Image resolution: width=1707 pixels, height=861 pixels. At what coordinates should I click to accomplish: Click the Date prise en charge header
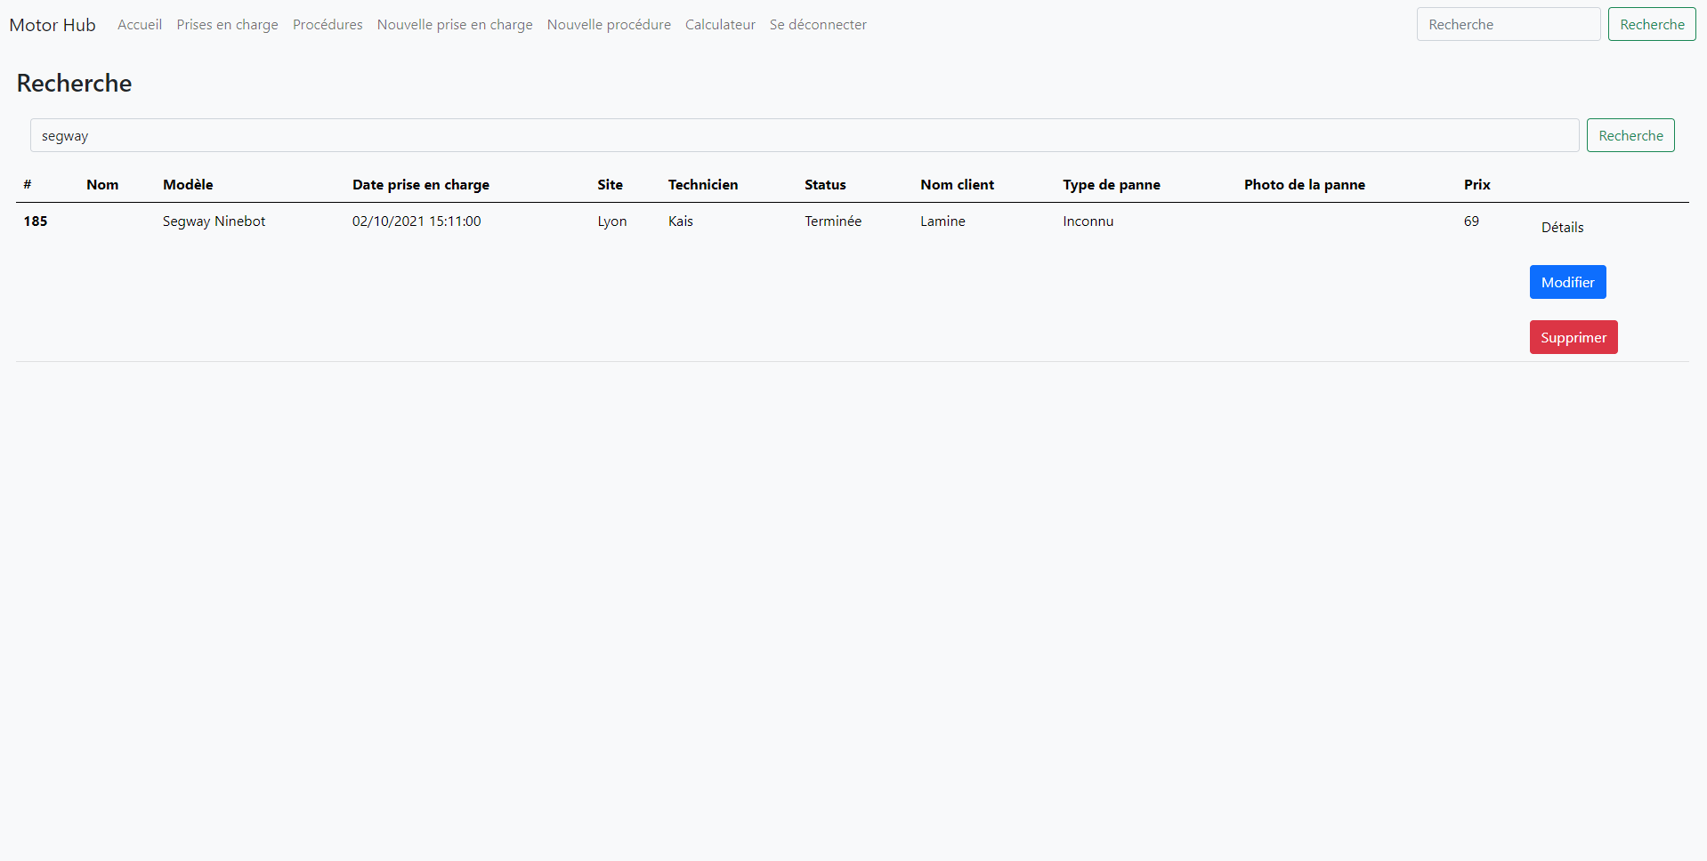coord(421,185)
